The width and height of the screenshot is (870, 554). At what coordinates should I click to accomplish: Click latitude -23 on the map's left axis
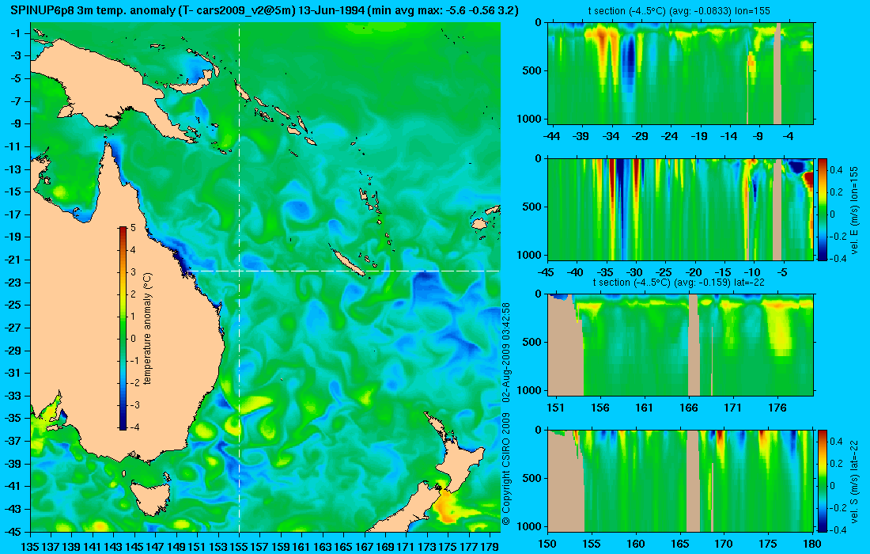14,282
